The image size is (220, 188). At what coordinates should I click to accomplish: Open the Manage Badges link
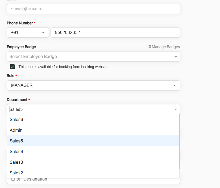[165, 47]
